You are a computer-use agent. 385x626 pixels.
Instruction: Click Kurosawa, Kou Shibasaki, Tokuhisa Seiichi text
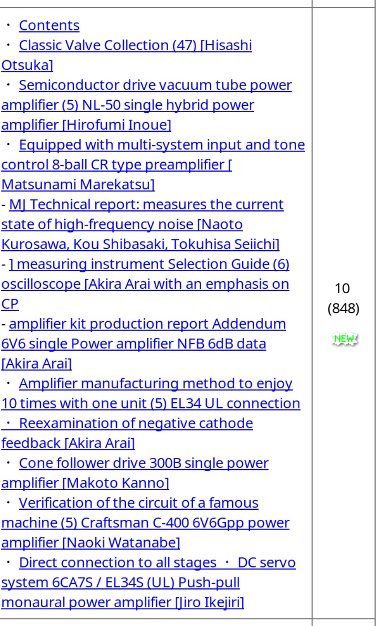[140, 244]
